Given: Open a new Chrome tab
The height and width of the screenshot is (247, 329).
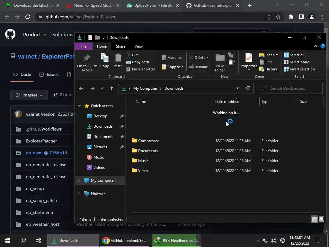Looking at the screenshot, I should pos(249,5).
